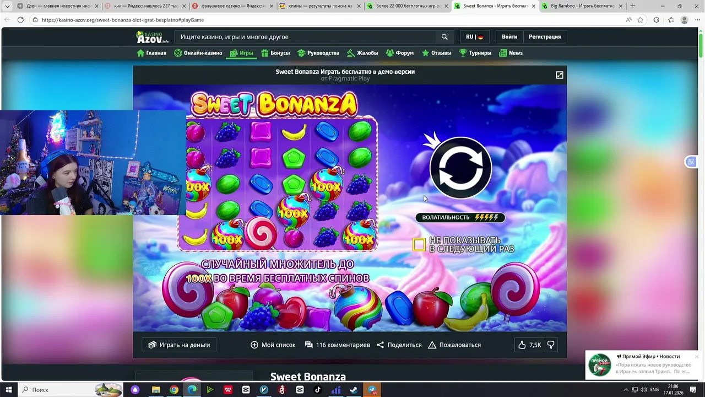Open the Онлайн-казино menu
The image size is (705, 397).
(198, 53)
